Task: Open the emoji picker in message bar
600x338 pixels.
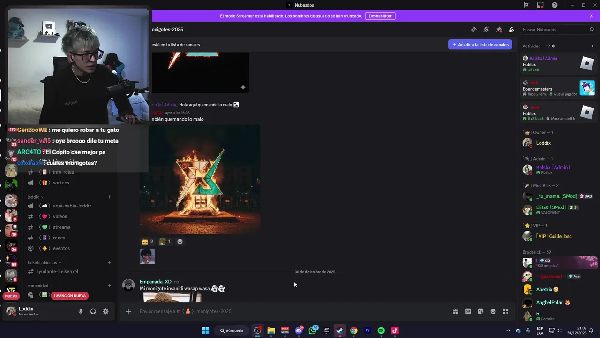Action: click(x=493, y=311)
